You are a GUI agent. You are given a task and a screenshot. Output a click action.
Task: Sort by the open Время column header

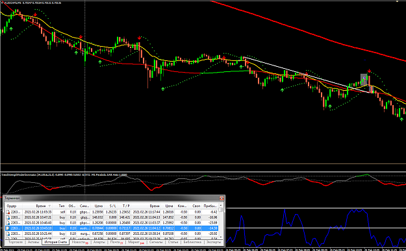[x=41, y=206]
